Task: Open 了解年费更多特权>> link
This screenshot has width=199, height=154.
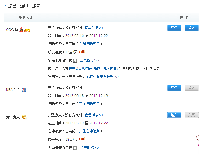Action: [x=102, y=76]
